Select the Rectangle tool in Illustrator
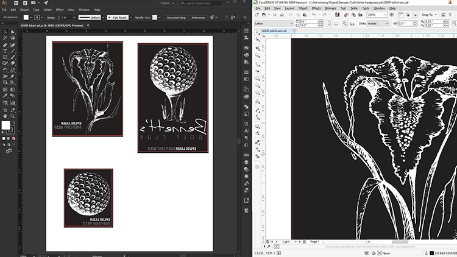 (x=5, y=57)
